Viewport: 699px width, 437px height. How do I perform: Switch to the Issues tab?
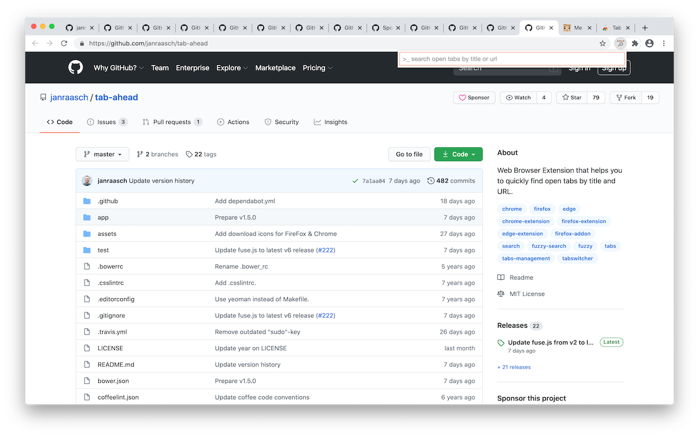click(107, 122)
